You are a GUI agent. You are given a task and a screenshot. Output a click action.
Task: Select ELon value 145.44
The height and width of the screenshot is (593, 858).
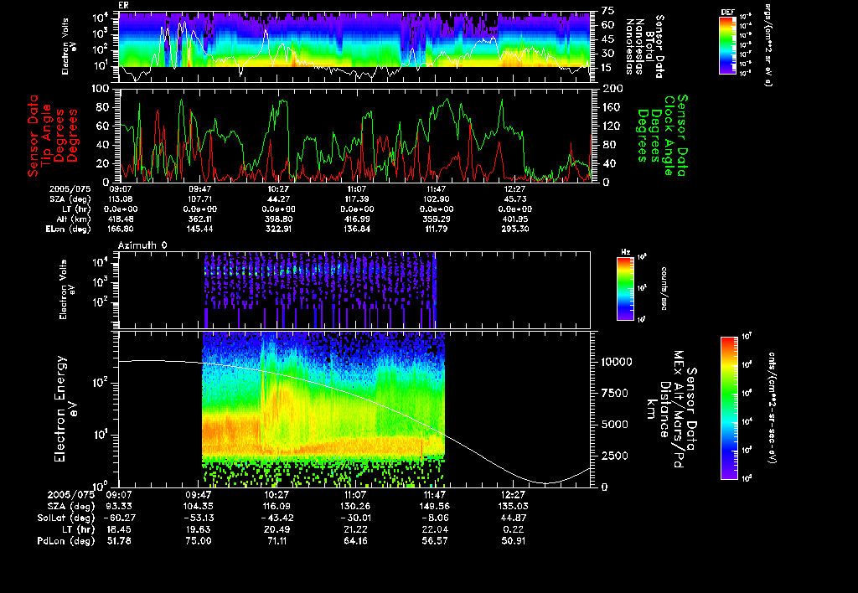point(199,229)
